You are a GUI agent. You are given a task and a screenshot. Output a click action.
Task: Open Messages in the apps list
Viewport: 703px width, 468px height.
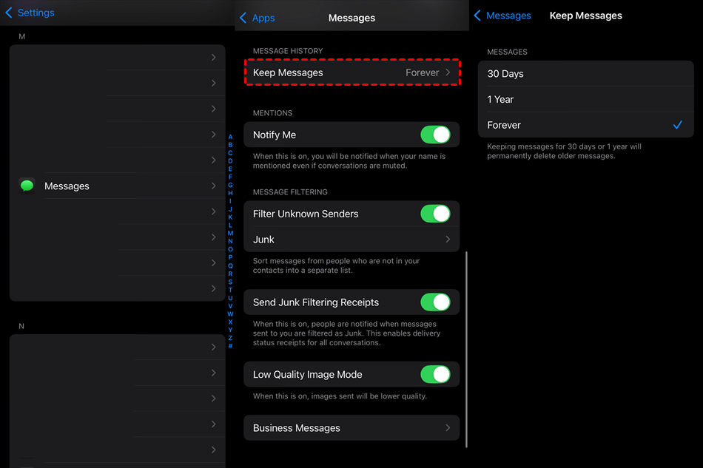click(118, 186)
